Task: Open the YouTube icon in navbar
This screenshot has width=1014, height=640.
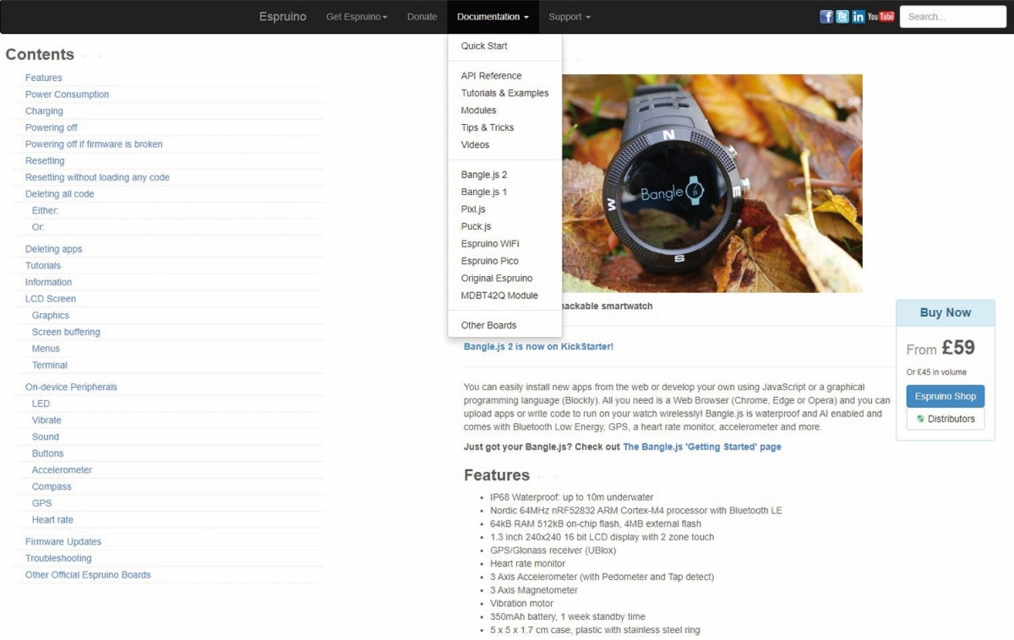Action: click(x=880, y=17)
